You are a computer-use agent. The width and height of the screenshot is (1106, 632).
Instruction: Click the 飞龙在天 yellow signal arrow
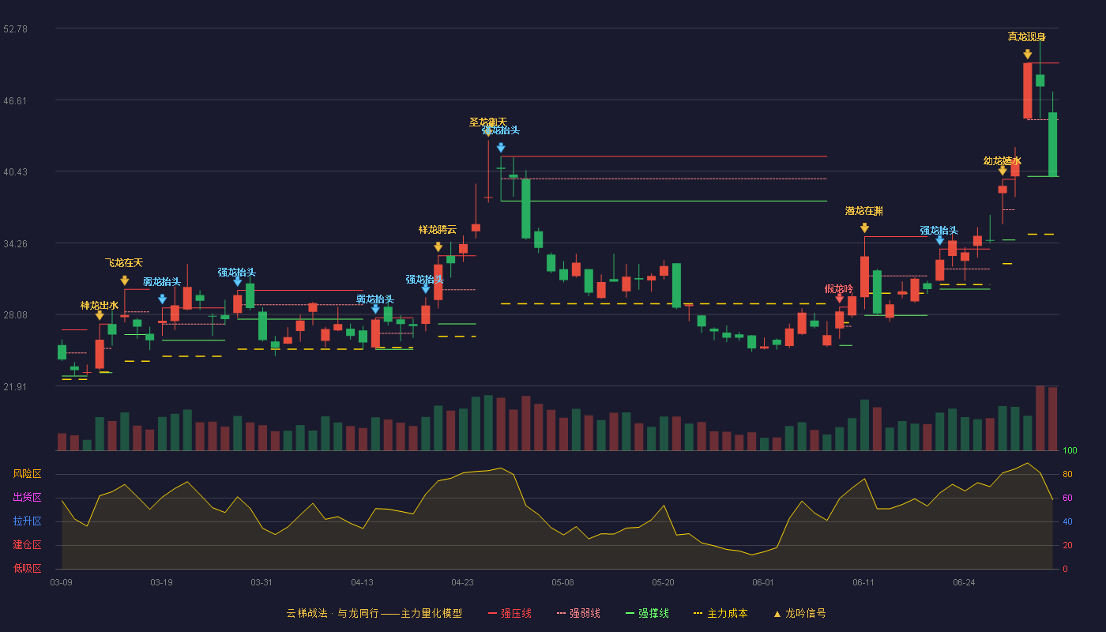[125, 280]
